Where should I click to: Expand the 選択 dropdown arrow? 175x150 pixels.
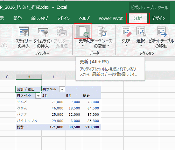(141, 45)
